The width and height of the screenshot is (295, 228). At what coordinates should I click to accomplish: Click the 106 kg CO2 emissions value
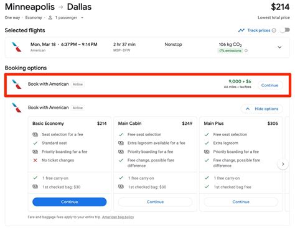coord(230,44)
